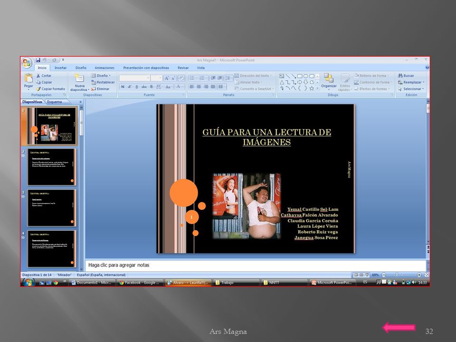456x342 pixels.
Task: Adjust the zoom slider handle
Action: [397, 275]
